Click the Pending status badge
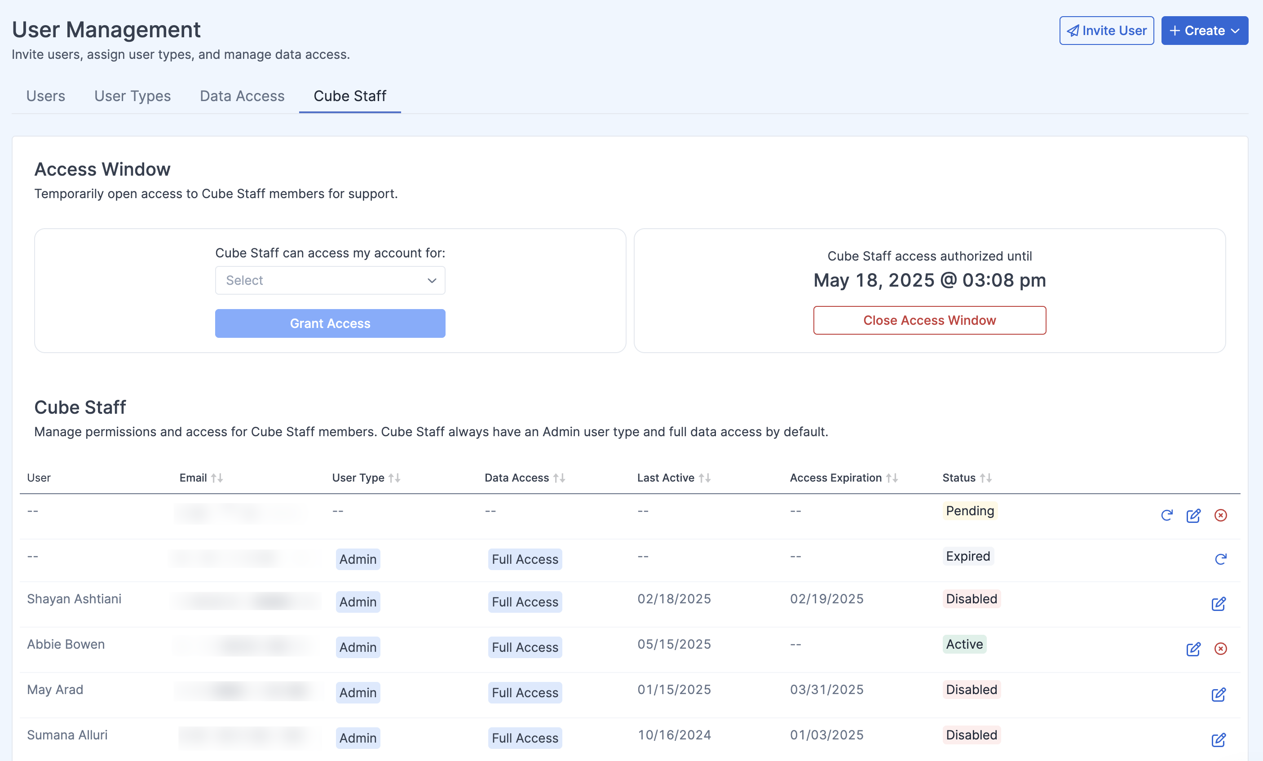Viewport: 1263px width, 761px height. pyautogui.click(x=970, y=511)
